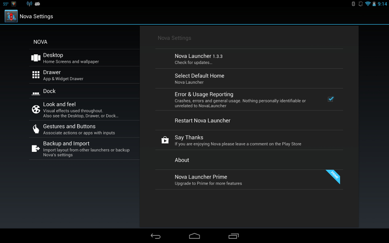Tap the blue PRIME ribbon badge
The image size is (389, 243).
[x=334, y=176]
